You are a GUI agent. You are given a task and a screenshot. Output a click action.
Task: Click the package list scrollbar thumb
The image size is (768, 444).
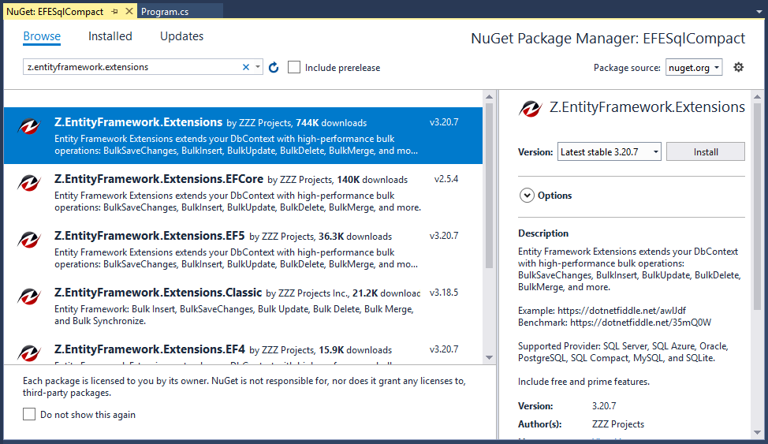pyautogui.click(x=489, y=186)
